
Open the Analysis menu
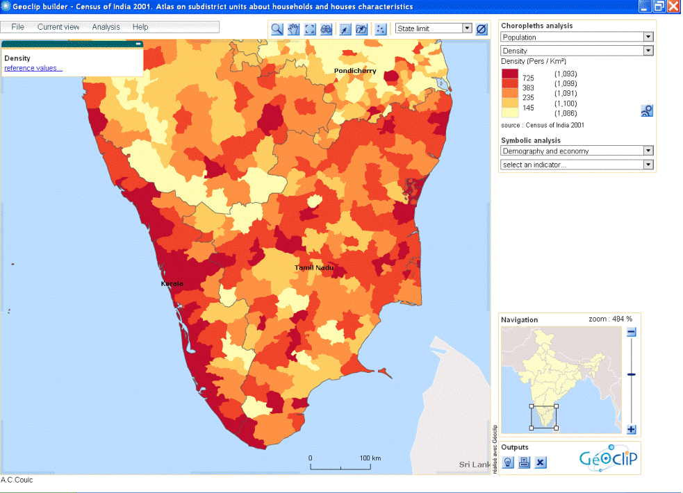point(106,27)
